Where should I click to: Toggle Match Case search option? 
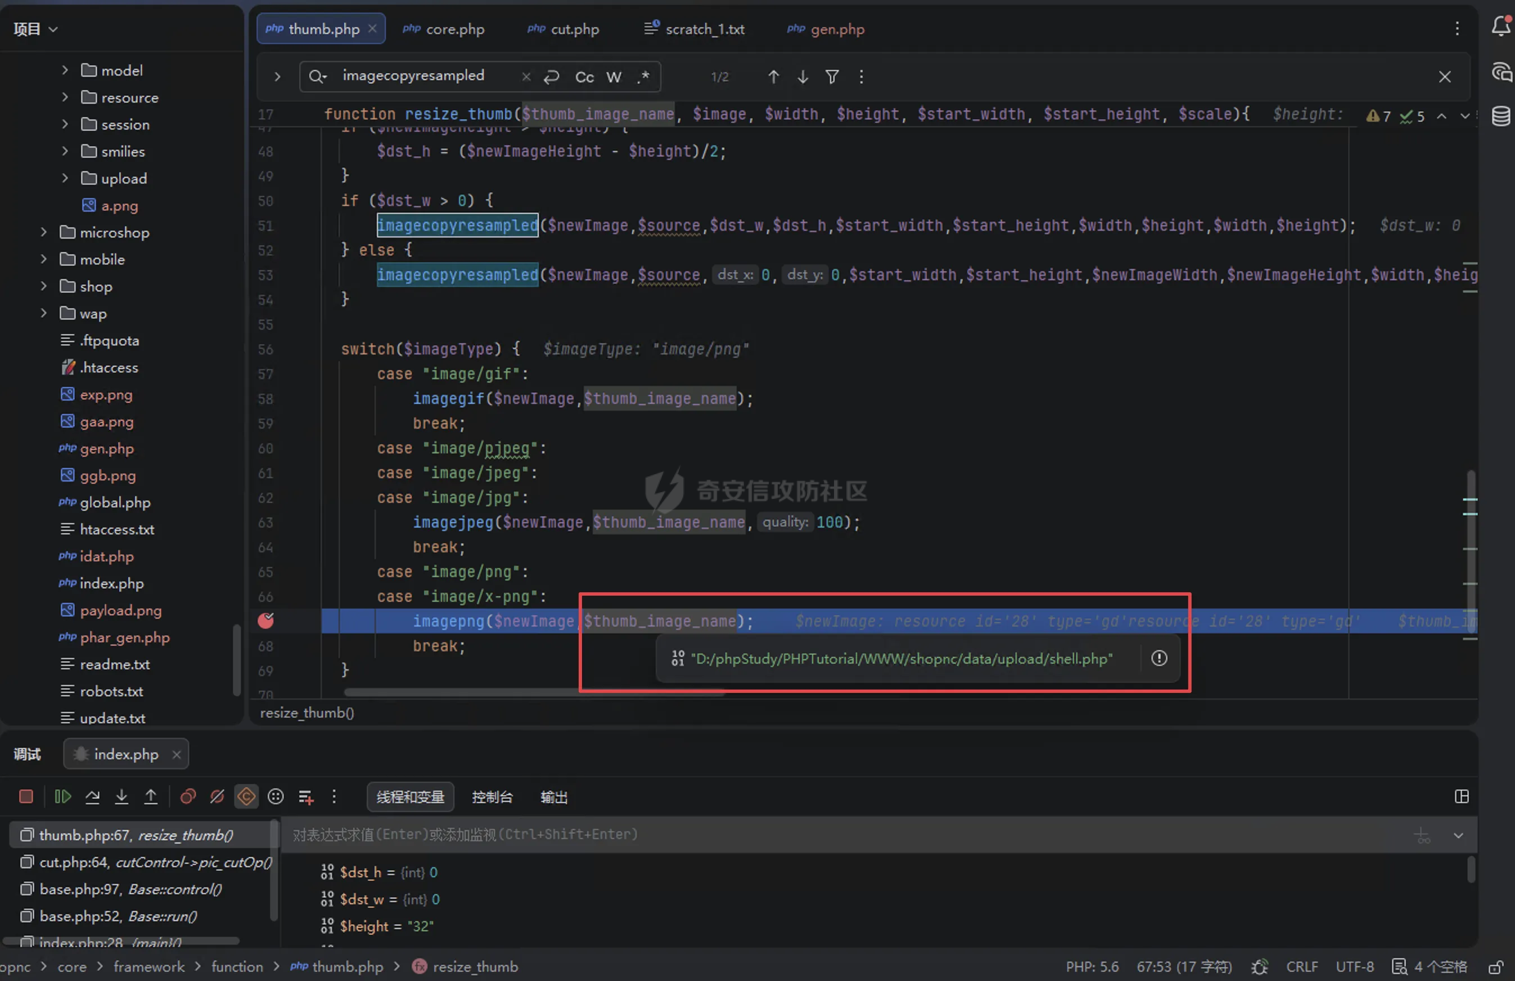point(584,77)
